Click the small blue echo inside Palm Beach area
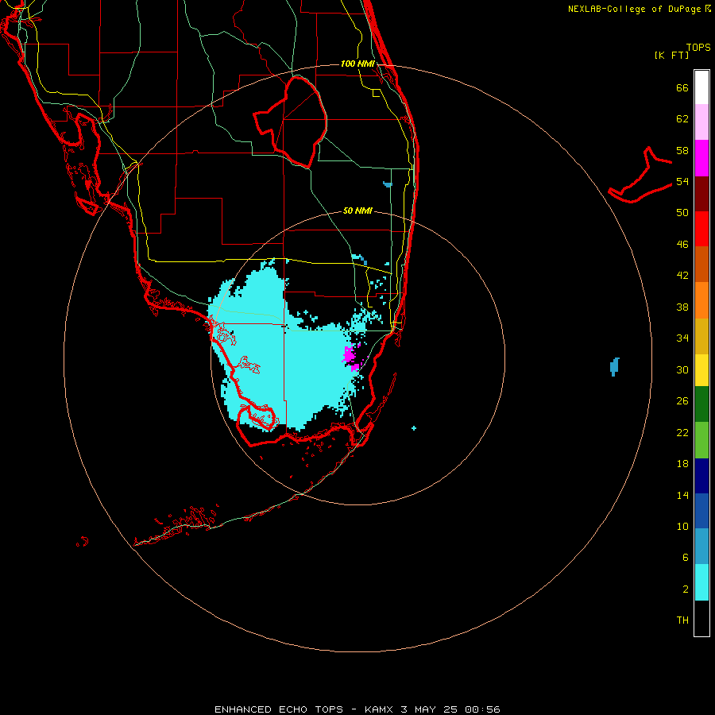Image resolution: width=715 pixels, height=715 pixels. pos(388,184)
